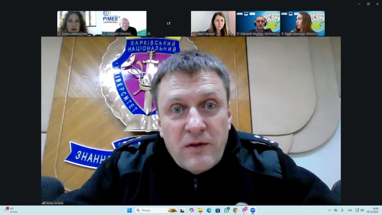Expand the hidden system tray icons chevron

329,210
